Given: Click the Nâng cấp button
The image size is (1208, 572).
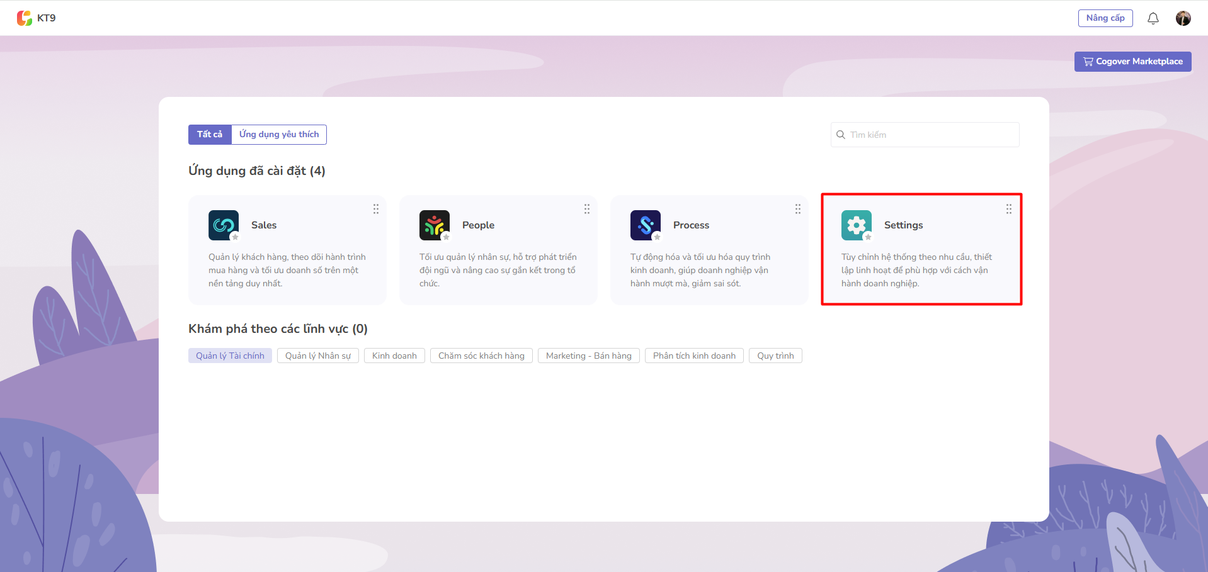Looking at the screenshot, I should [x=1105, y=18].
